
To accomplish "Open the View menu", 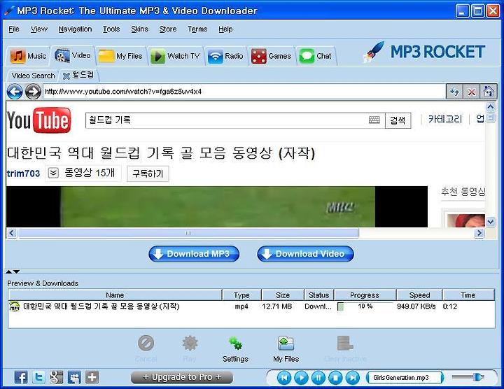I will tap(39, 29).
